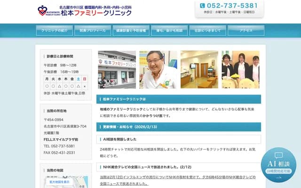Click the arrow at bottom of AI相談 banner
This screenshot has width=301, height=188.
pos(279,178)
